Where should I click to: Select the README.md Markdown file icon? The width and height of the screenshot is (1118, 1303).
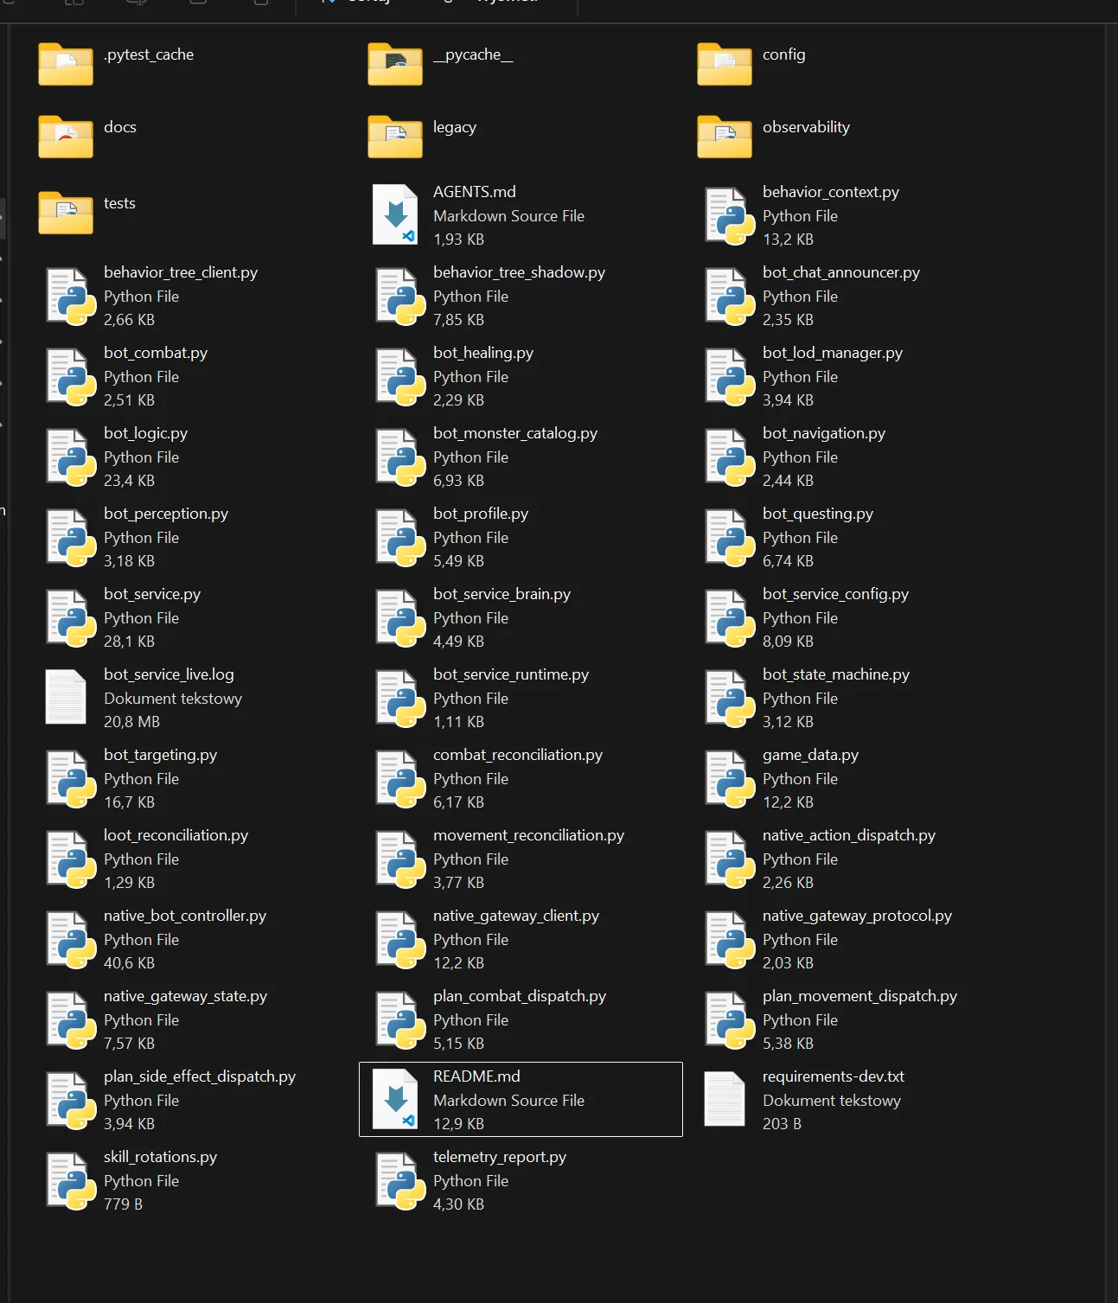pos(395,1099)
